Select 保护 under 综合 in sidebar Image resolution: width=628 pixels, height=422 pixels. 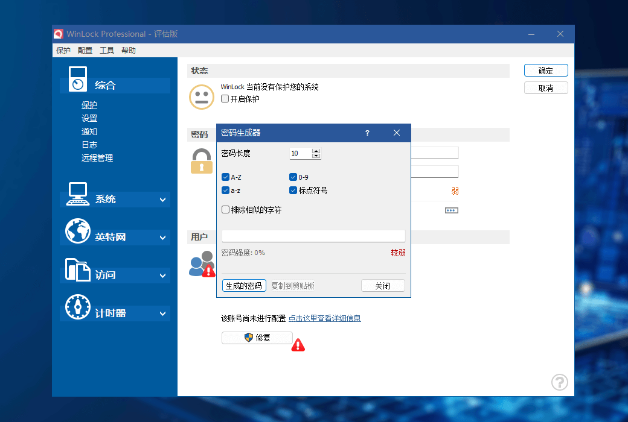pos(89,105)
